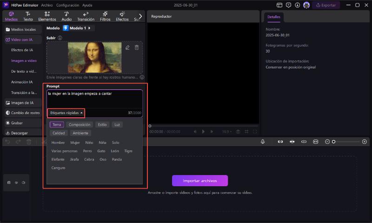Switch to the Detalles tab
The width and height of the screenshot is (372, 223).
274,17
